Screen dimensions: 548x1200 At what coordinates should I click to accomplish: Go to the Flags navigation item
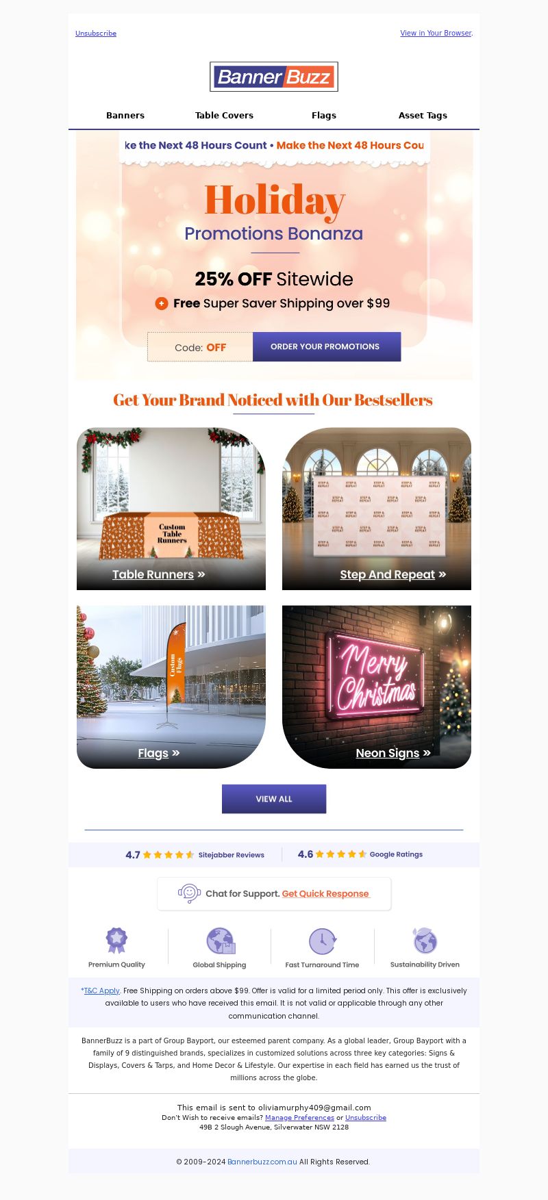tap(324, 115)
